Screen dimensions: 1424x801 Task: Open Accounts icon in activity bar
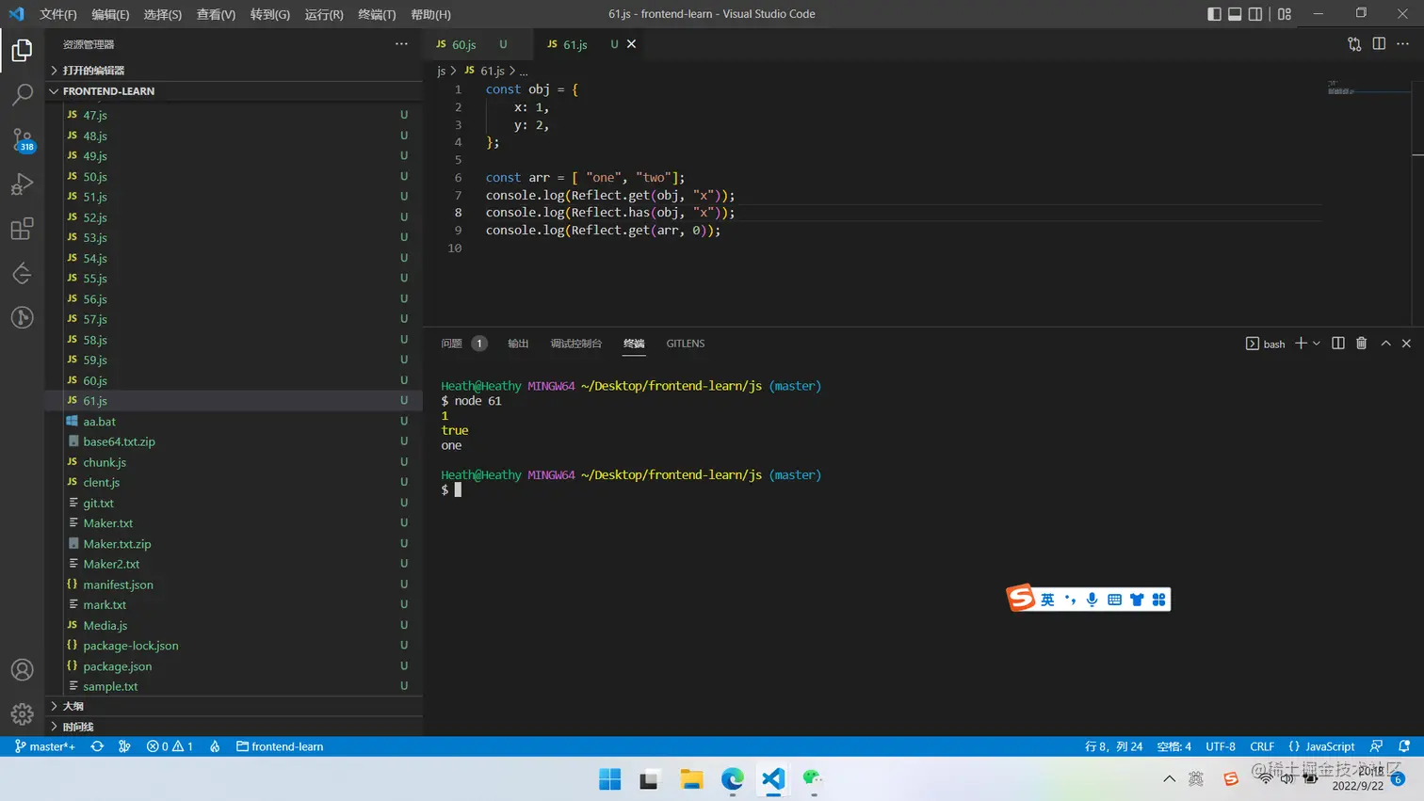(22, 670)
